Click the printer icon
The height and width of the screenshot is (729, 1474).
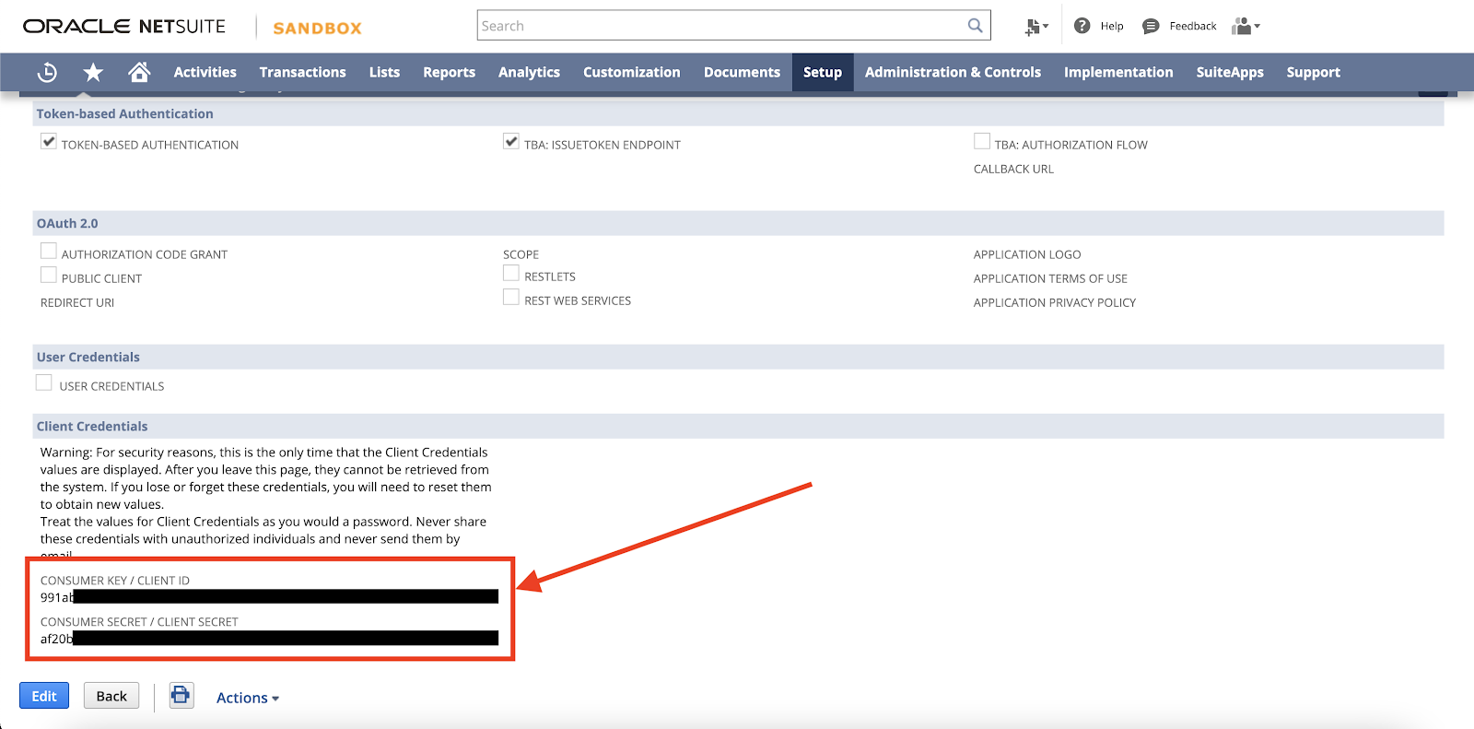coord(181,695)
